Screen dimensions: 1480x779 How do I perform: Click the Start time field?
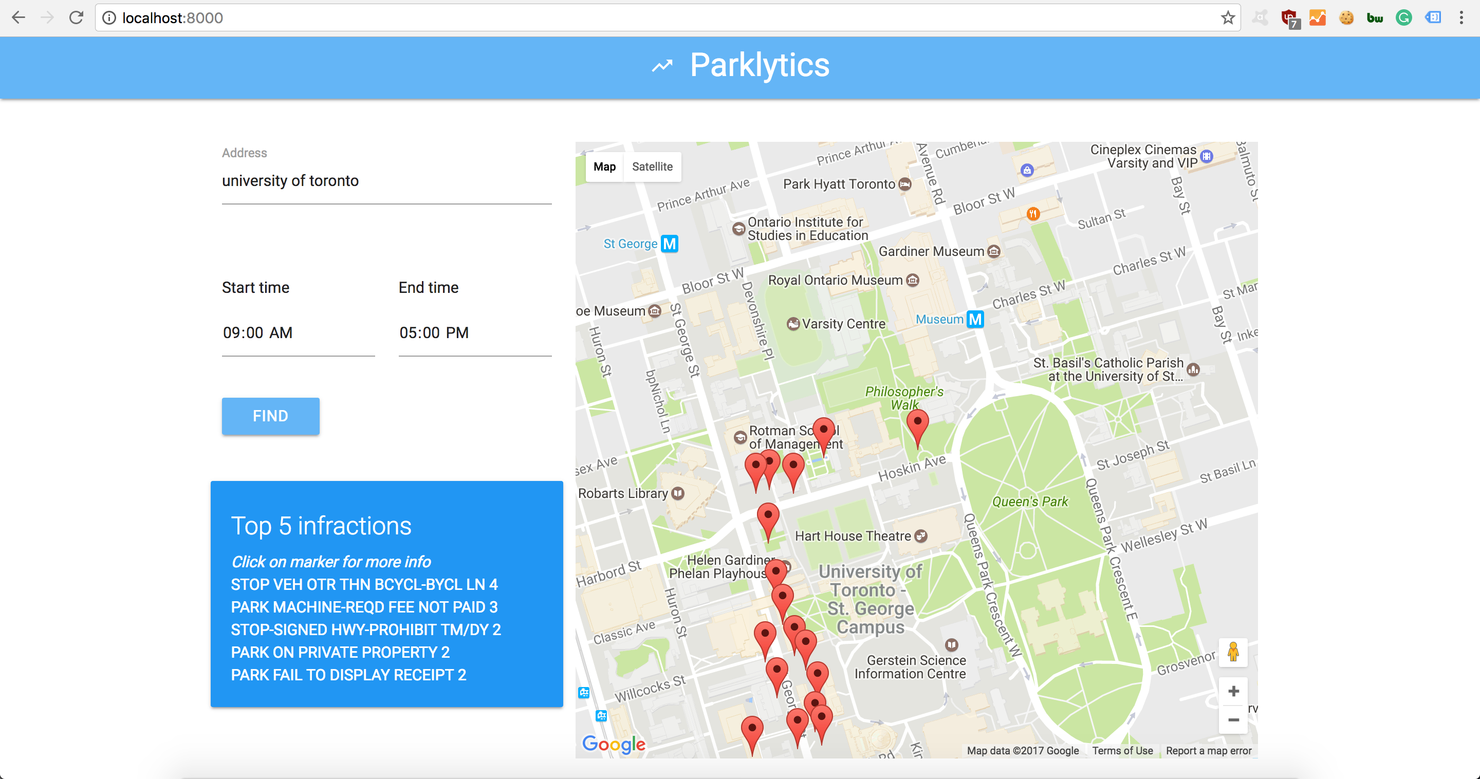(x=298, y=332)
